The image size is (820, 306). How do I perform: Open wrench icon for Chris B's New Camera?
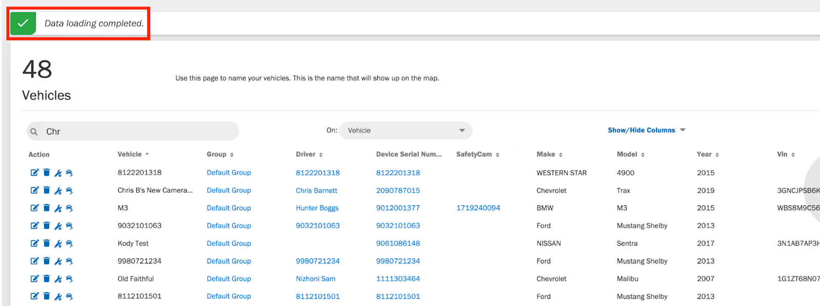(58, 191)
